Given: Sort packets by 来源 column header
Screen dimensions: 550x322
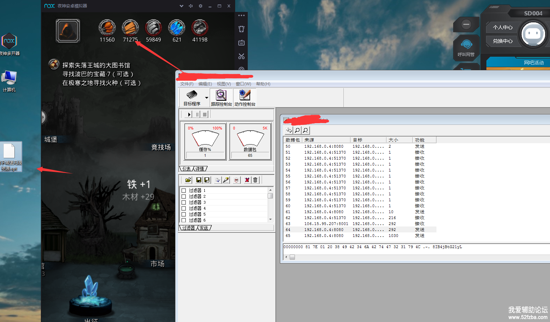Looking at the screenshot, I should 326,140.
